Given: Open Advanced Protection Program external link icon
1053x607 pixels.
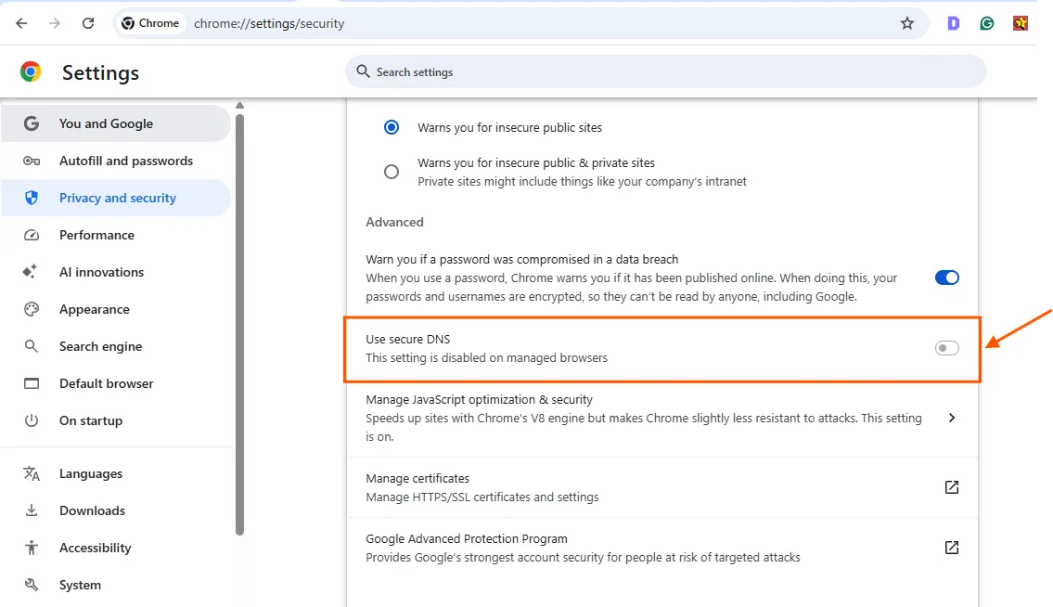Looking at the screenshot, I should (952, 548).
